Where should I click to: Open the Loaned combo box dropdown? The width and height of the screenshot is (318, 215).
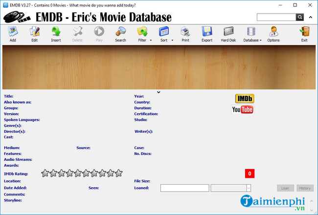click(x=249, y=188)
